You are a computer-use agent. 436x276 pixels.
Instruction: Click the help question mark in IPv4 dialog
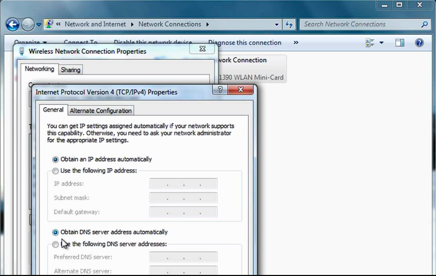click(x=220, y=90)
